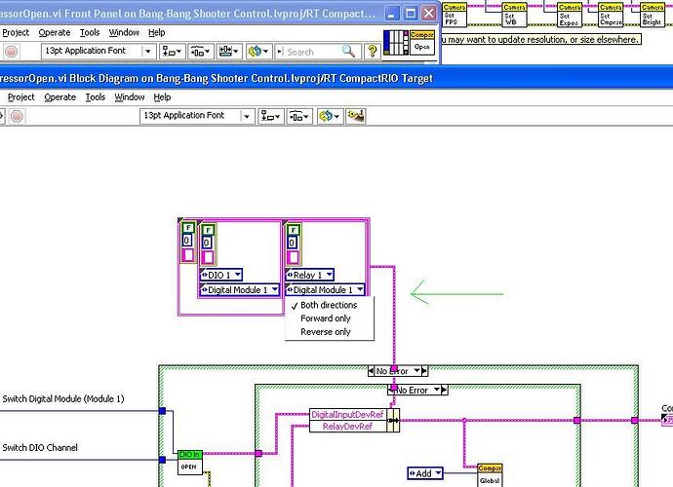This screenshot has width=673, height=487.
Task: Open Project menu in Front Panel window
Action: pos(16,32)
